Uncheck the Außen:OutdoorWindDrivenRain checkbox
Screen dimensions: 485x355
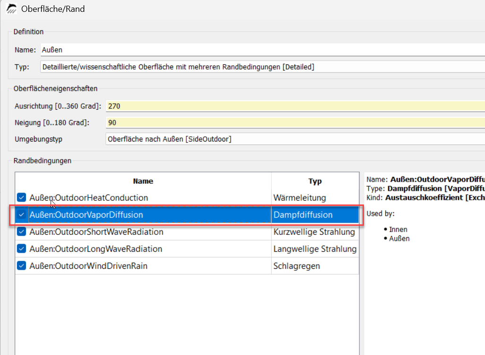[x=22, y=266]
